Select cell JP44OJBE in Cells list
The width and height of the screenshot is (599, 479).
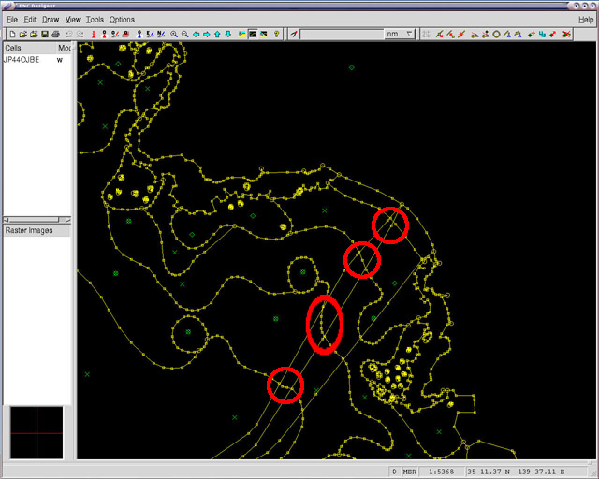pyautogui.click(x=22, y=59)
